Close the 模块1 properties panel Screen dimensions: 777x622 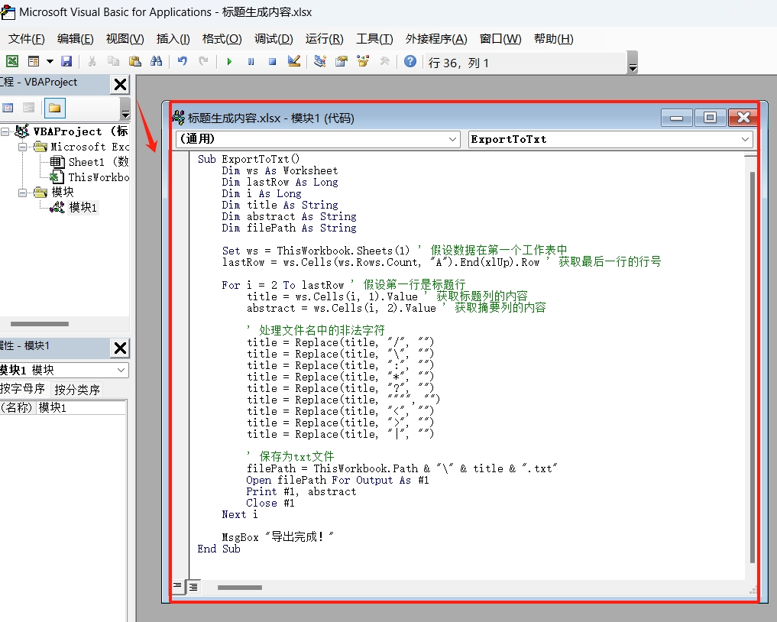pos(120,348)
